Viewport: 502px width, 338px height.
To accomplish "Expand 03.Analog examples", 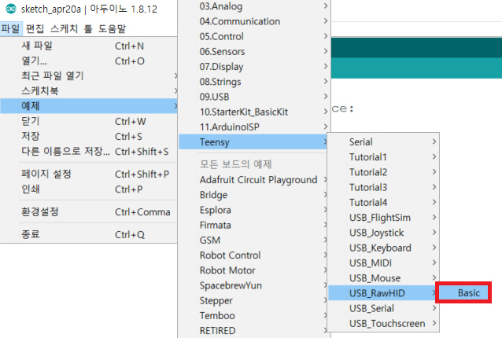I will point(254,6).
